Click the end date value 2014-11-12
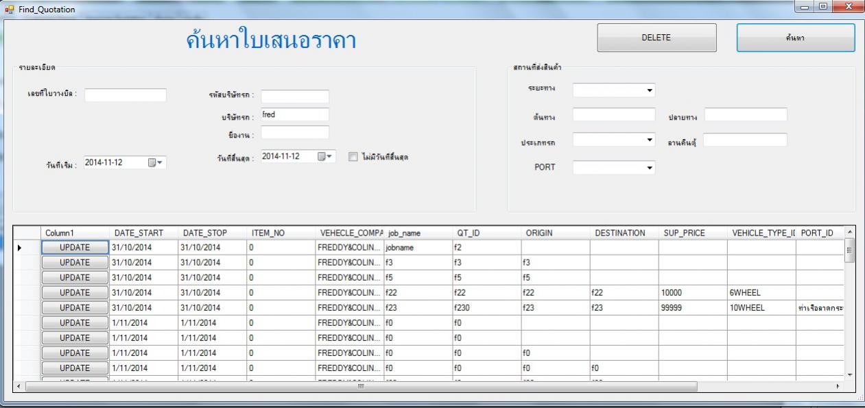The image size is (865, 408). pos(281,157)
